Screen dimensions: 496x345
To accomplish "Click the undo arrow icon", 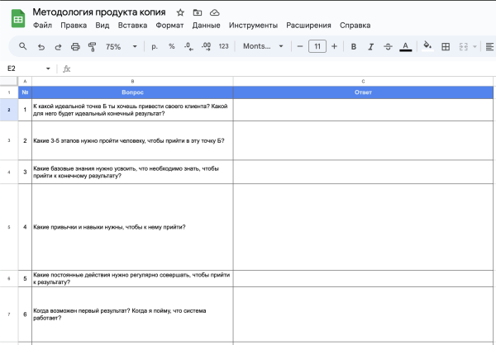I will click(41, 47).
